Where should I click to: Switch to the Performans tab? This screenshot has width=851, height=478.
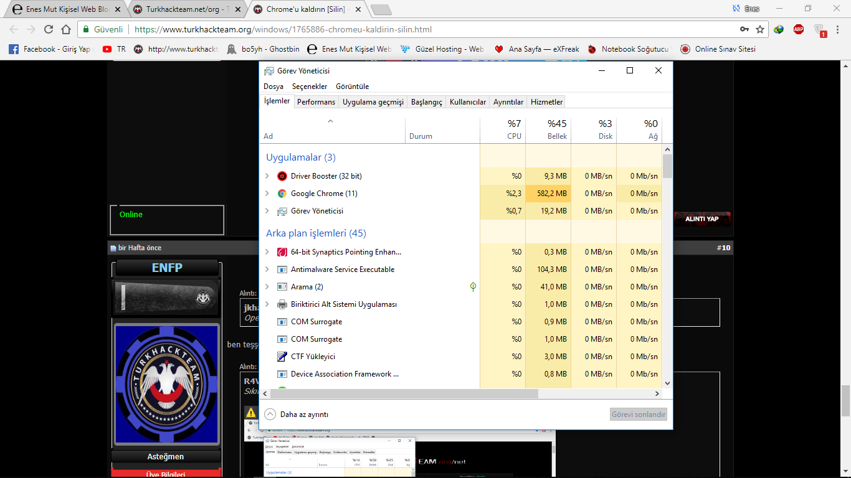coord(316,102)
